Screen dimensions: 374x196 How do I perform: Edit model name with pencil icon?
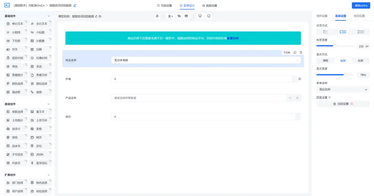click(96, 16)
